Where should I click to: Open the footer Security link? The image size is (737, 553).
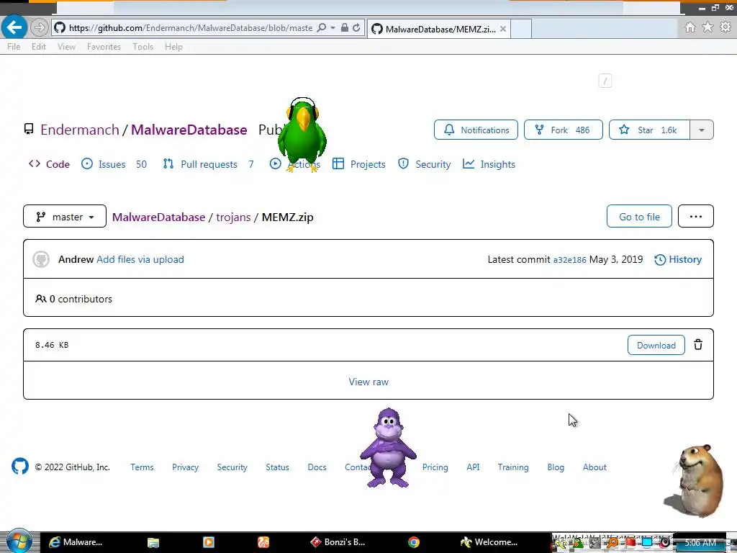pos(232,467)
